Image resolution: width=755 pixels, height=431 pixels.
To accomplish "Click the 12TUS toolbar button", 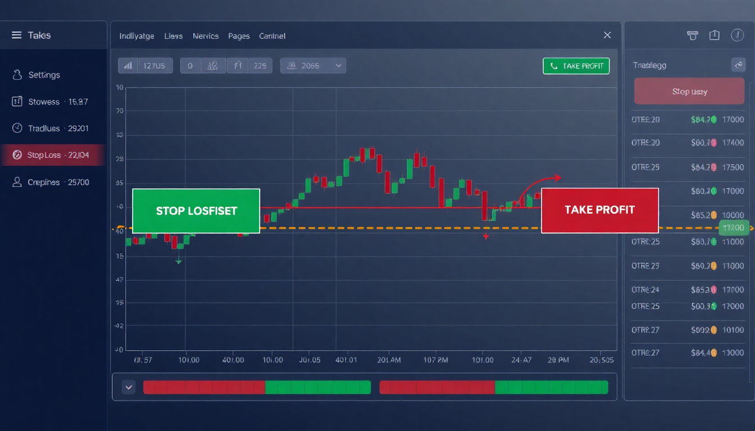I will point(154,66).
